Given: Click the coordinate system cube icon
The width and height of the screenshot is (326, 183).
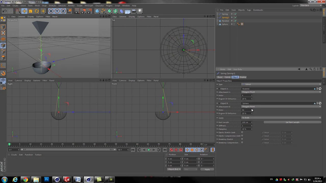Looking at the screenshot, I should point(69,11).
